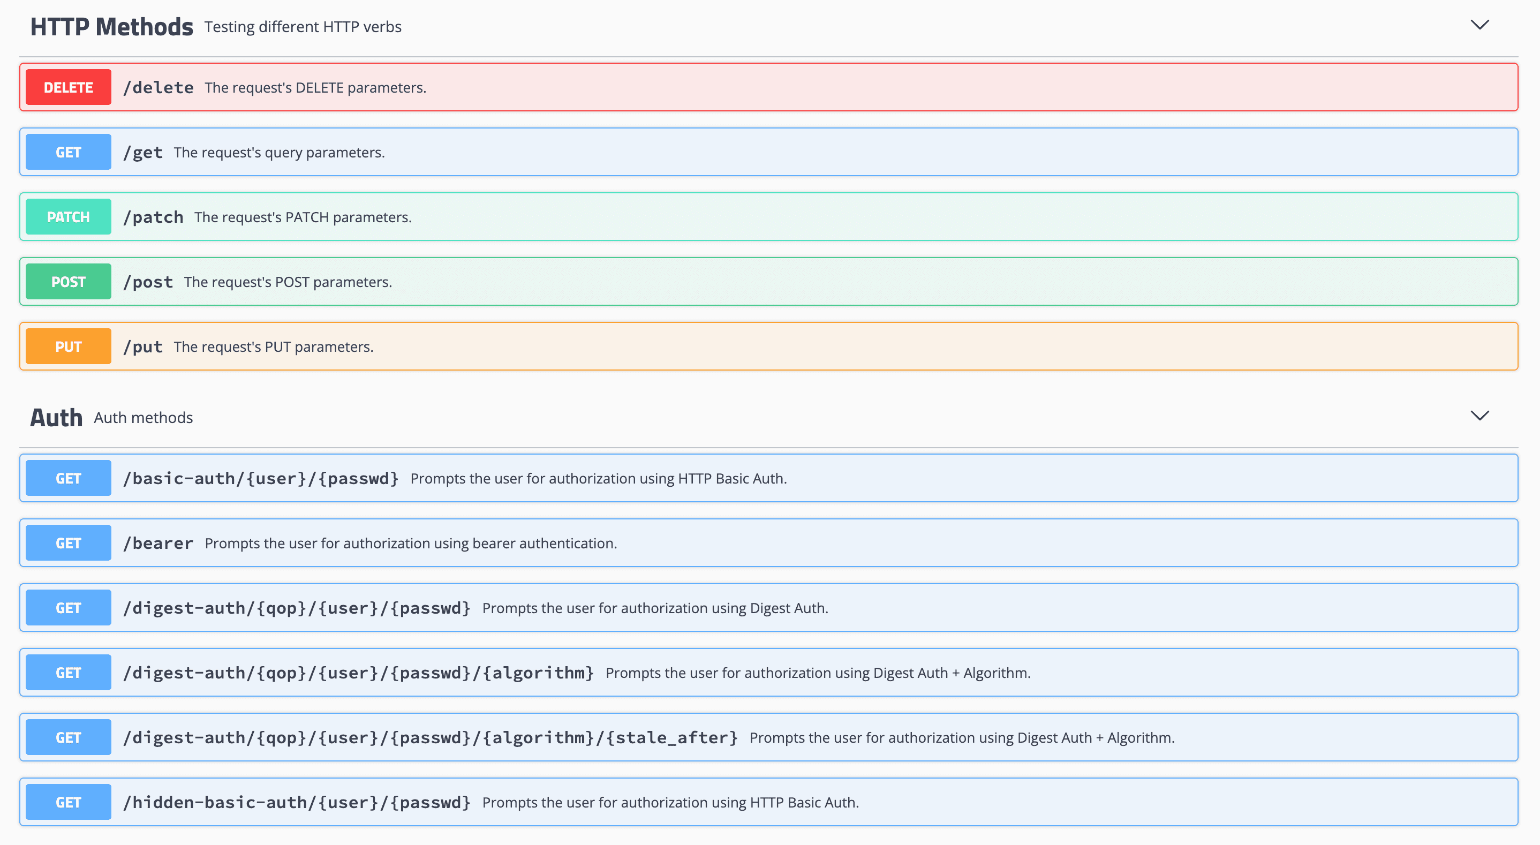
Task: Open the /hidden-basic-auth/{user}/{passwd} endpoint path
Action: click(x=297, y=803)
